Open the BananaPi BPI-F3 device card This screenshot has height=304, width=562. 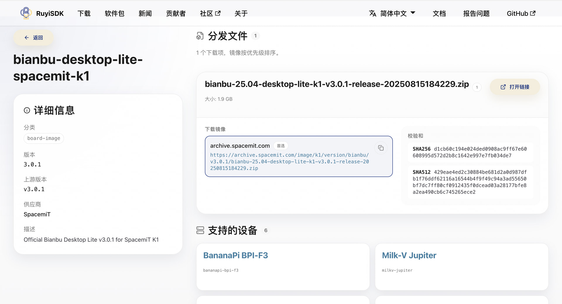pyautogui.click(x=283, y=267)
